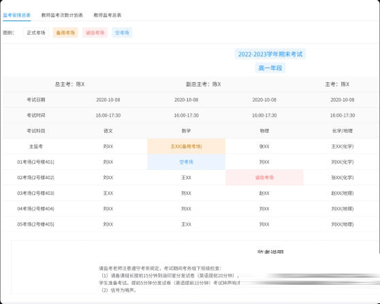Click the (2) 信号为哨声 instruction line
Image resolution: width=380 pixels, height=304 pixels.
118,290
